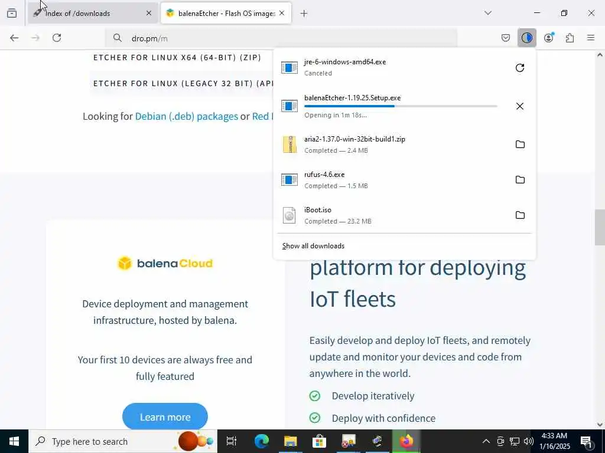Retry the jre-6-windows-amd64.exe download
This screenshot has width=605, height=453.
pyautogui.click(x=520, y=68)
